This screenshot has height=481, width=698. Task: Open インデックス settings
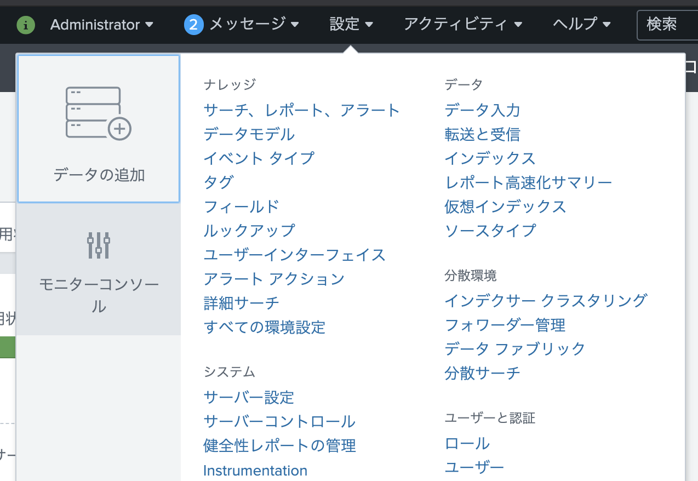tap(490, 158)
